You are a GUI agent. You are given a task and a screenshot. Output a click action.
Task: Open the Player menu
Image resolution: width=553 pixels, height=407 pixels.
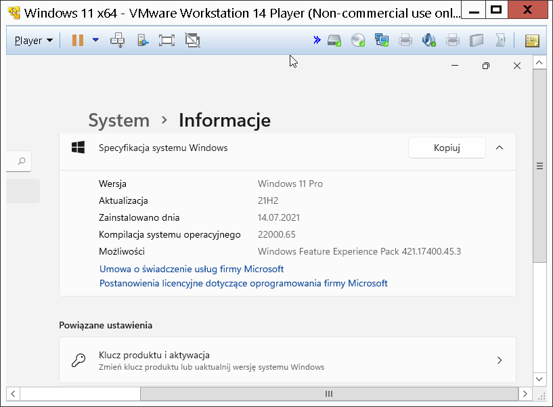(x=33, y=41)
